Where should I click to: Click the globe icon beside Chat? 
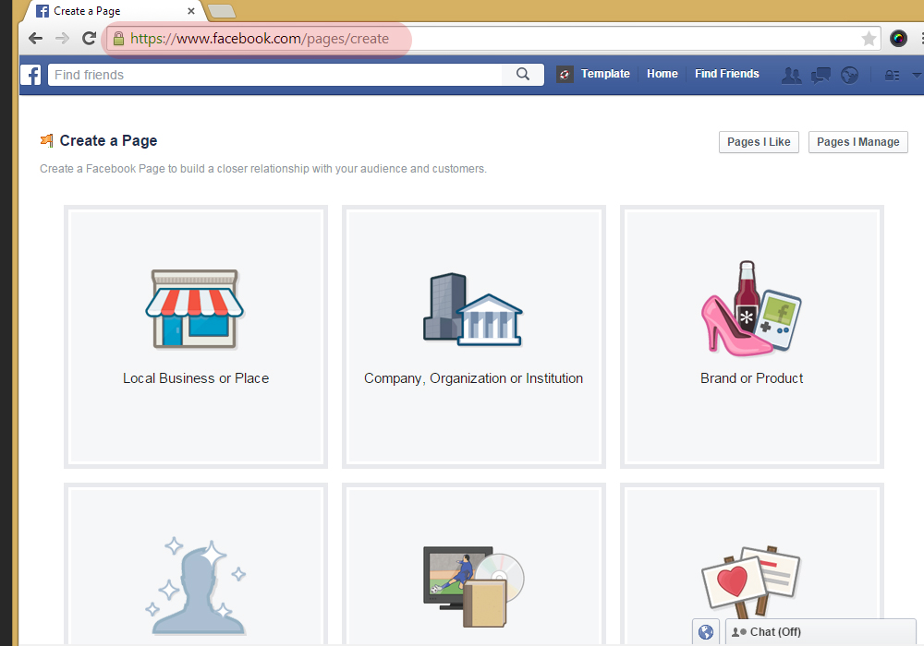(705, 632)
